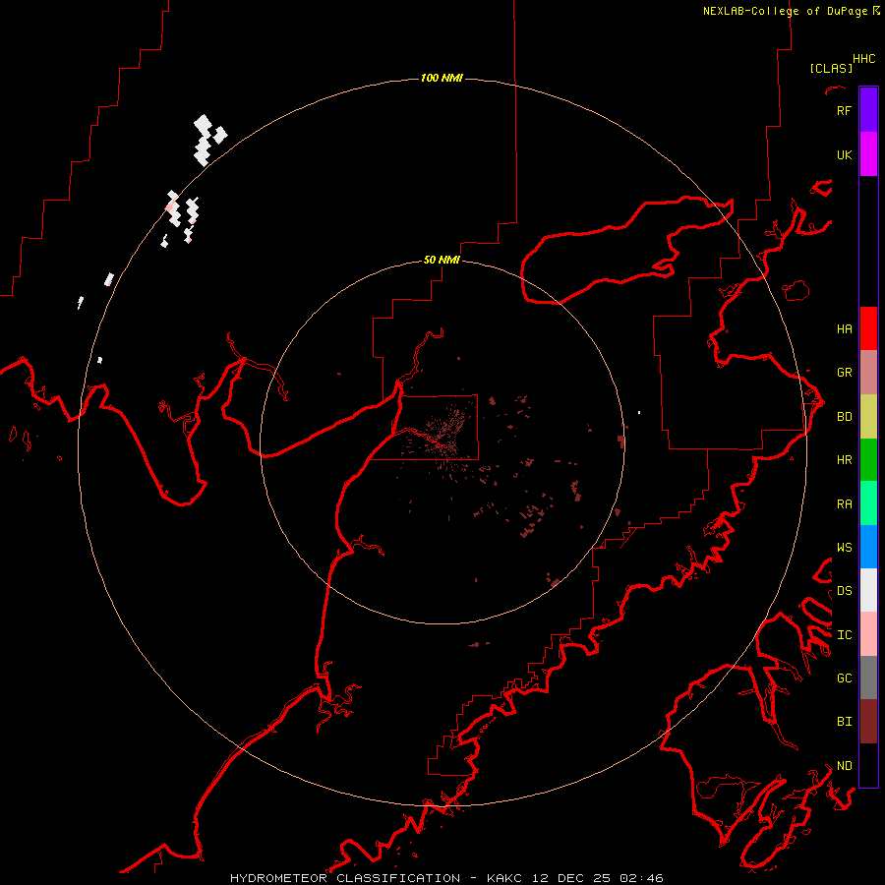The height and width of the screenshot is (885, 885).
Task: Click the HA legend label
Action: pos(844,328)
